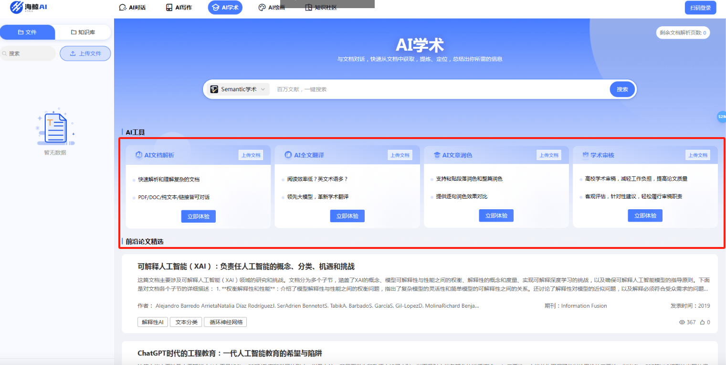Screen dimensions: 726x365
Task: Open AI绘画 with the palette icon
Action: click(262, 7)
